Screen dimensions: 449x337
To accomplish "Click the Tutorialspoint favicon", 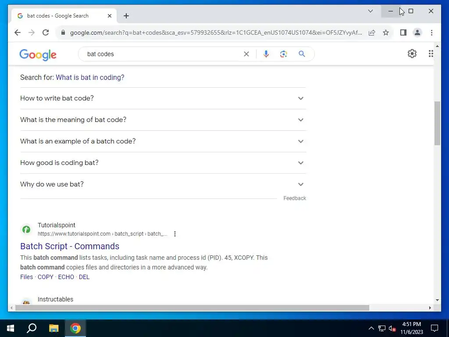I will click(26, 229).
